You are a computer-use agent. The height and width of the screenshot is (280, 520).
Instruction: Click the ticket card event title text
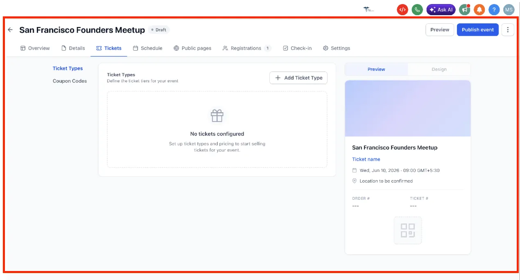[395, 147]
